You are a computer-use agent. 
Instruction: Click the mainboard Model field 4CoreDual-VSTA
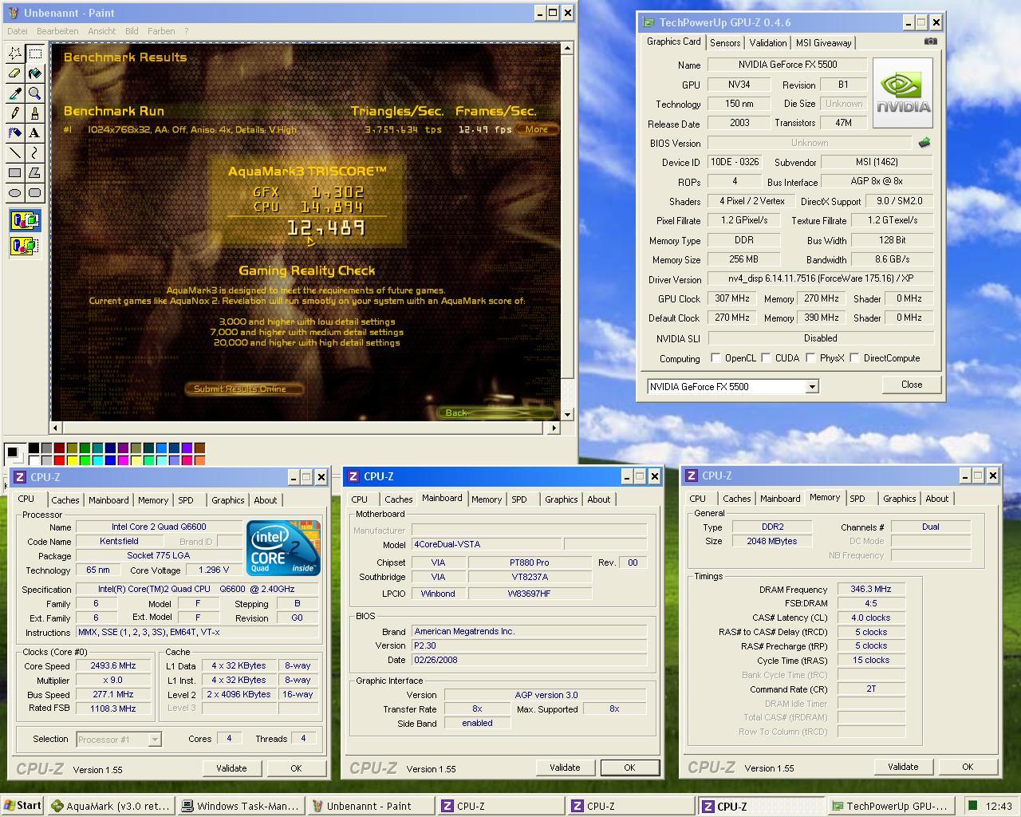(487, 544)
